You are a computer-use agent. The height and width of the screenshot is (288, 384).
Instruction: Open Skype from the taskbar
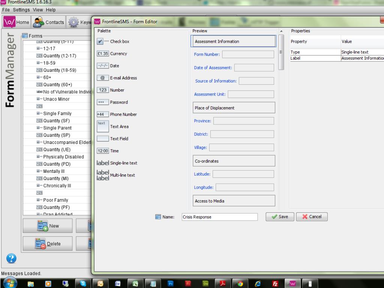[83, 283]
